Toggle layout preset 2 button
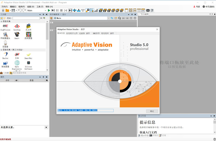This screenshot has height=141, width=216. pyautogui.click(x=105, y=10)
